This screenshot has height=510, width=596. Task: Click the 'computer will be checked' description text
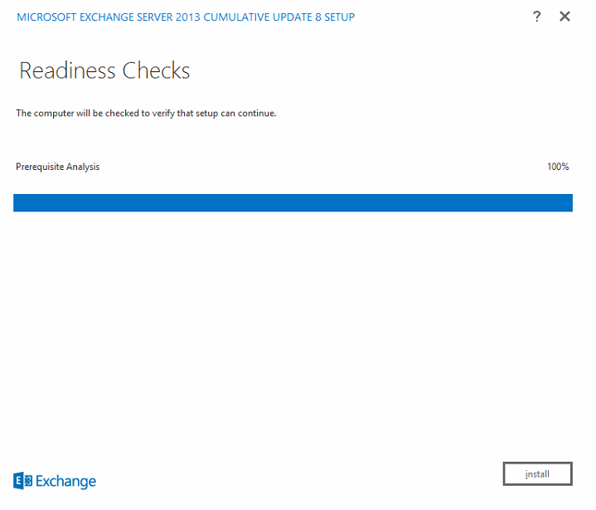pos(146,114)
